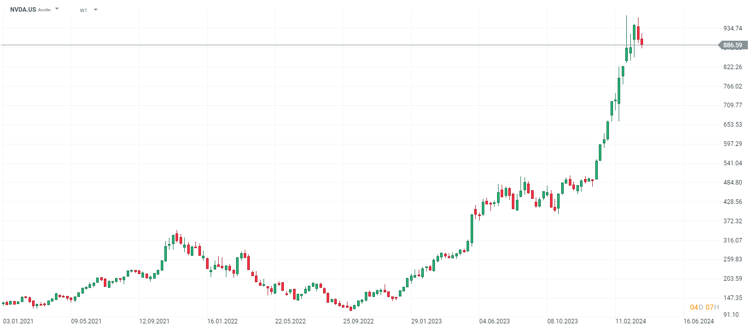This screenshot has height=330, width=754.
Task: Select the 08.10.2023 date label
Action: click(x=563, y=321)
